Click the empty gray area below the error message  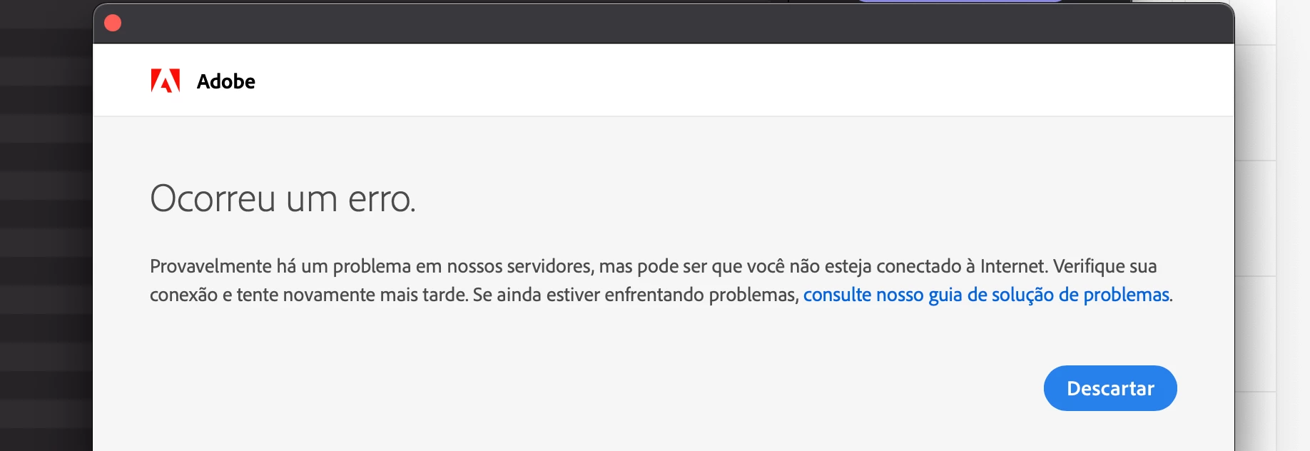tap(571, 385)
